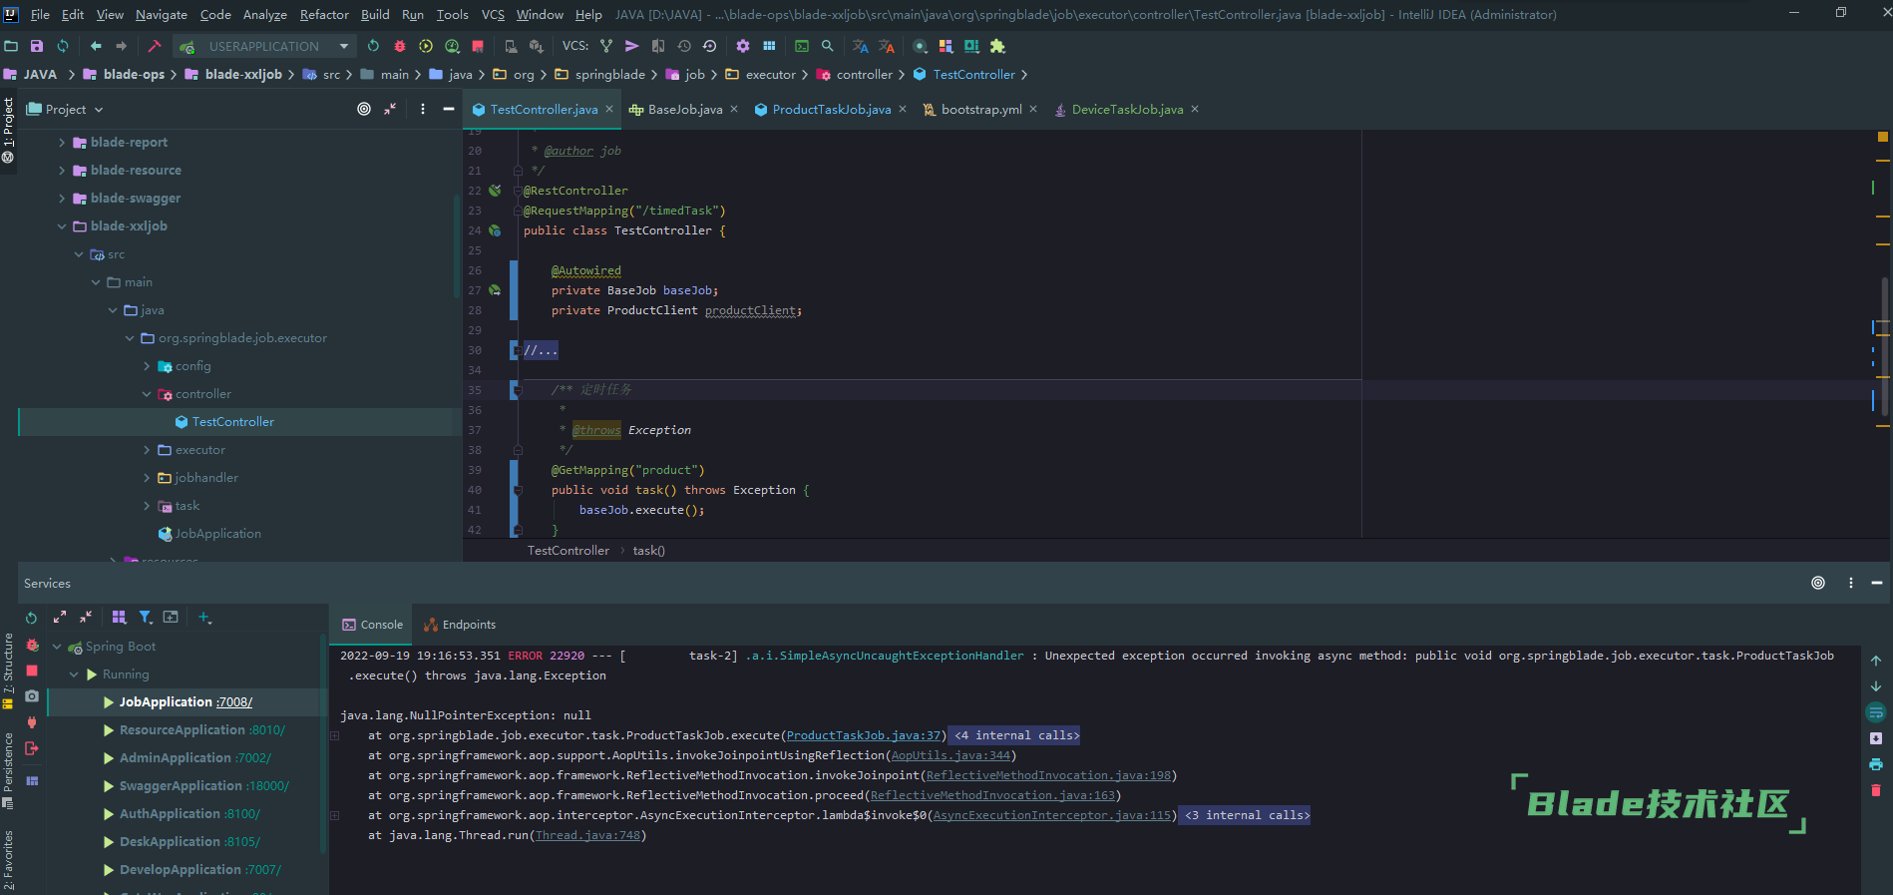Screen dimensions: 1893x895
Task: Expand the blade-swagger module
Action: point(62,199)
